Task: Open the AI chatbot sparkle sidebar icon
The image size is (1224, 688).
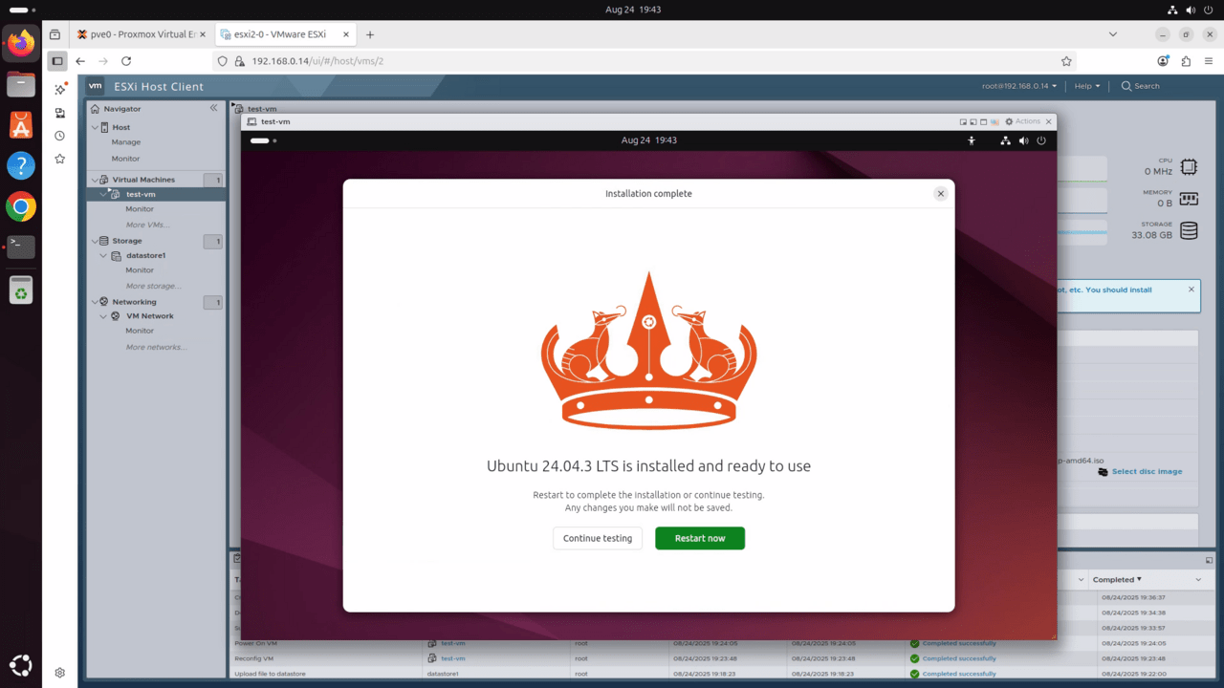Action: pyautogui.click(x=59, y=89)
